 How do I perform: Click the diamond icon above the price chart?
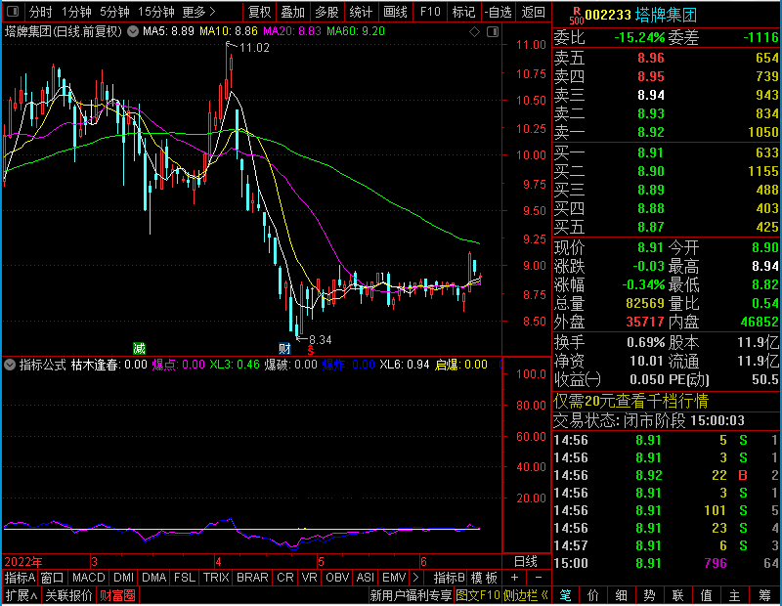coord(474,32)
